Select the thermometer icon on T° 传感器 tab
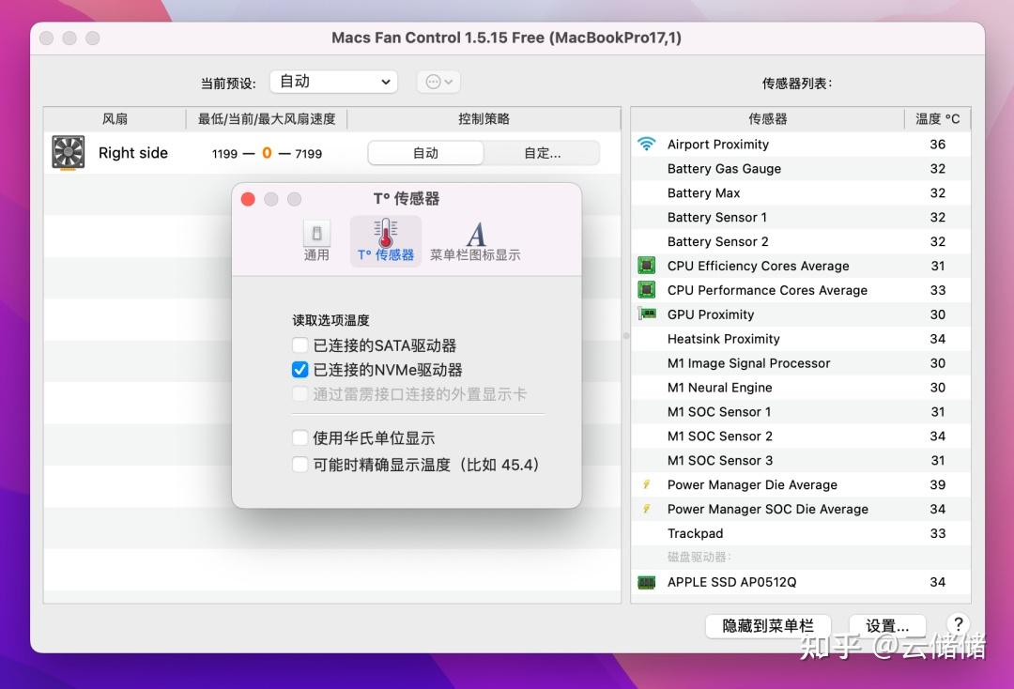1014x689 pixels. (384, 234)
